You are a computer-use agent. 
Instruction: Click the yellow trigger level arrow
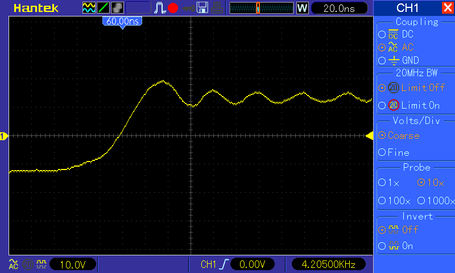(370, 136)
